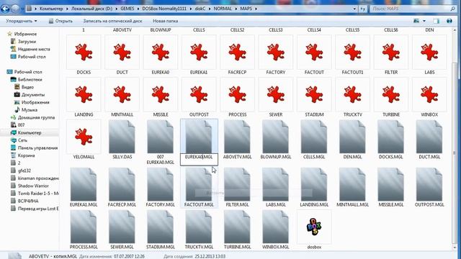Navigate to Локальный диск (D:) breadcrumb
461x259 pixels.
click(91, 9)
